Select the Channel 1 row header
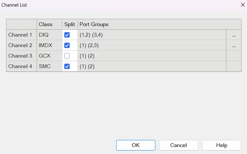 click(22, 35)
